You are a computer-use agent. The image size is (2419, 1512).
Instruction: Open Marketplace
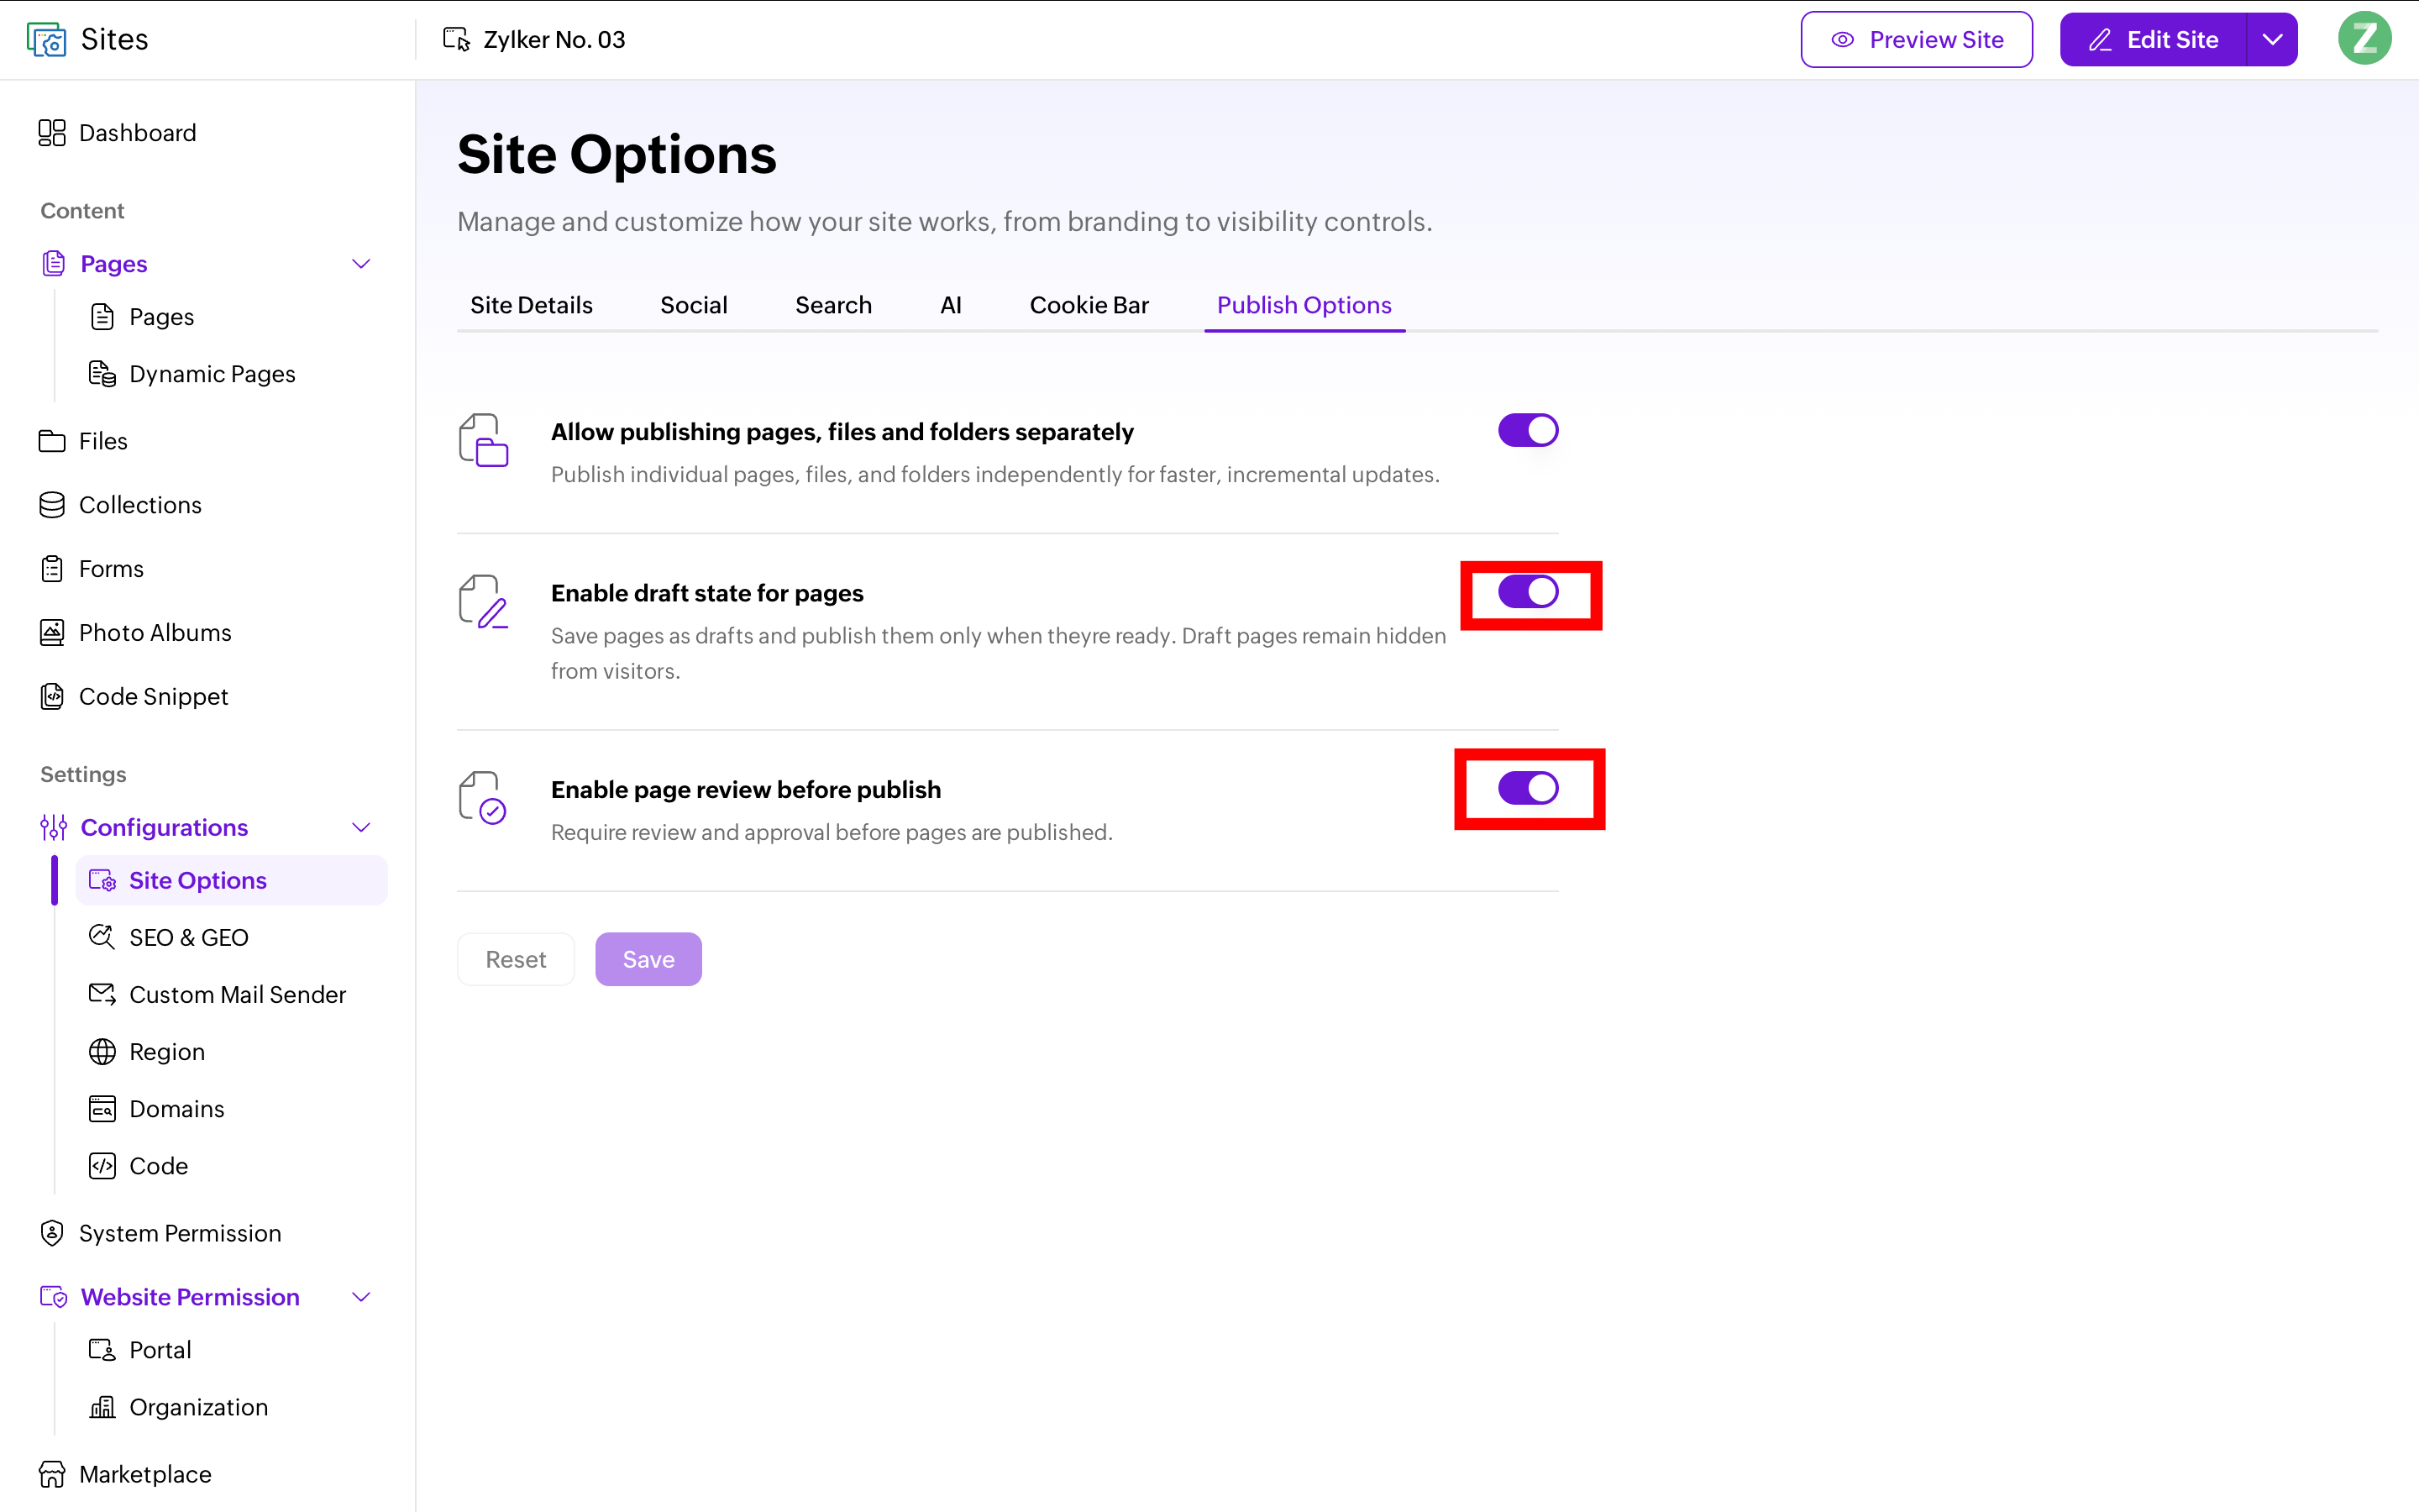125,1474
